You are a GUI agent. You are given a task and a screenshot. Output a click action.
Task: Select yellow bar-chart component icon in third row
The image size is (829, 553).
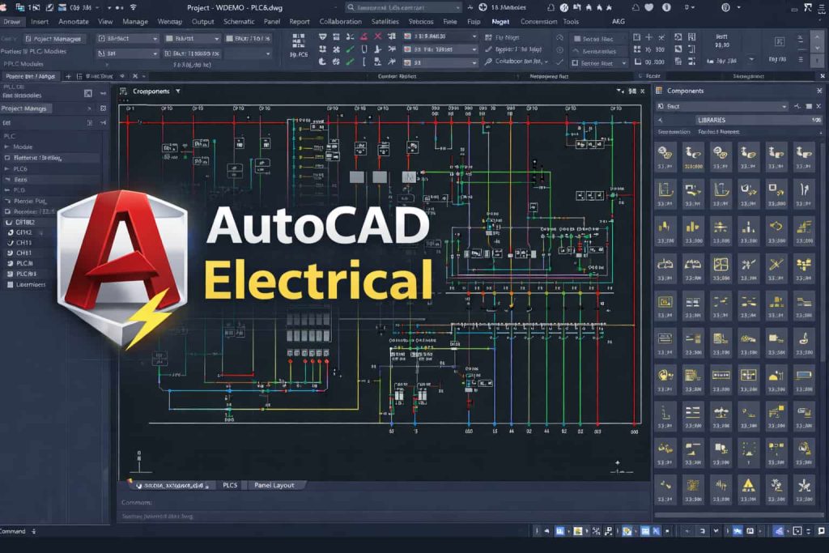(693, 231)
